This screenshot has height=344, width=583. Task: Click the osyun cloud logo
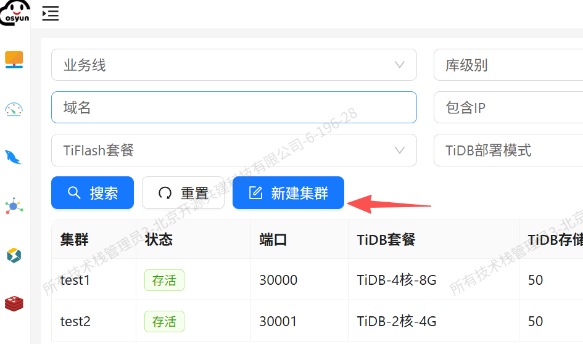(15, 12)
